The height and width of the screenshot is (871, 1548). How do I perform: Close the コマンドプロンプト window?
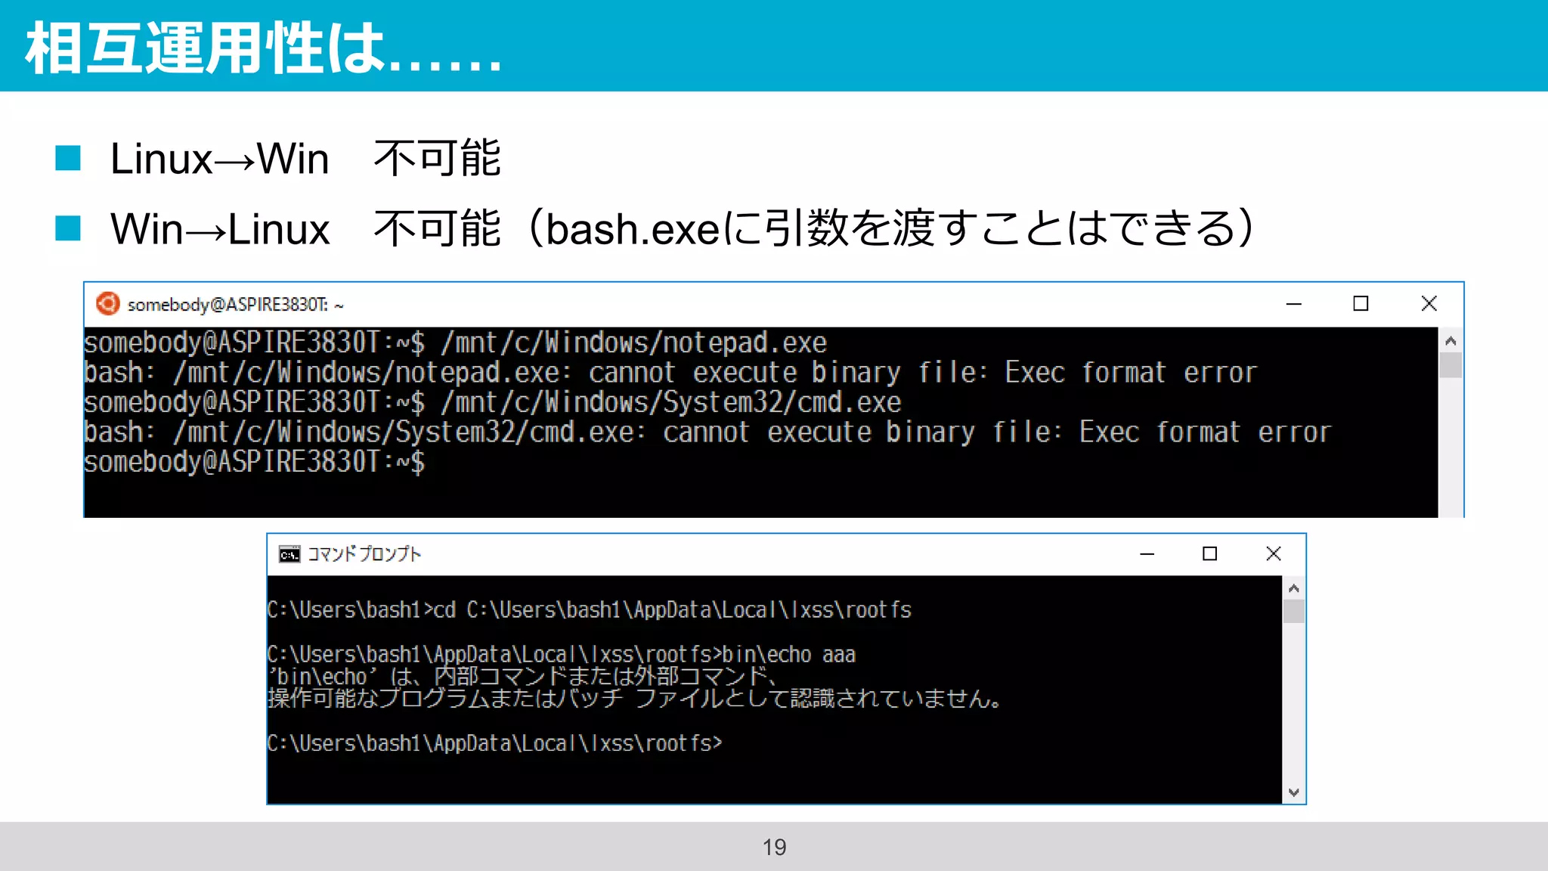[1274, 554]
